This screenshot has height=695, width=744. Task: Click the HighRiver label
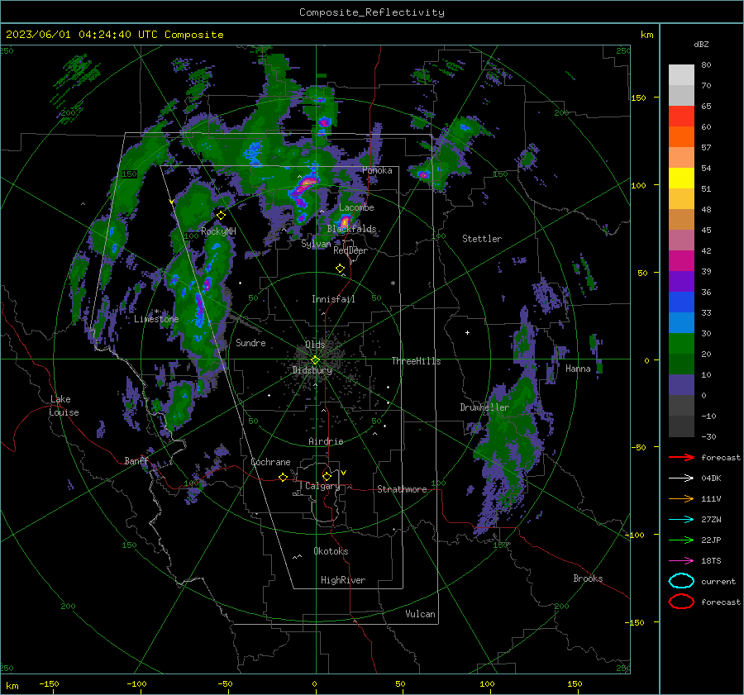point(343,580)
